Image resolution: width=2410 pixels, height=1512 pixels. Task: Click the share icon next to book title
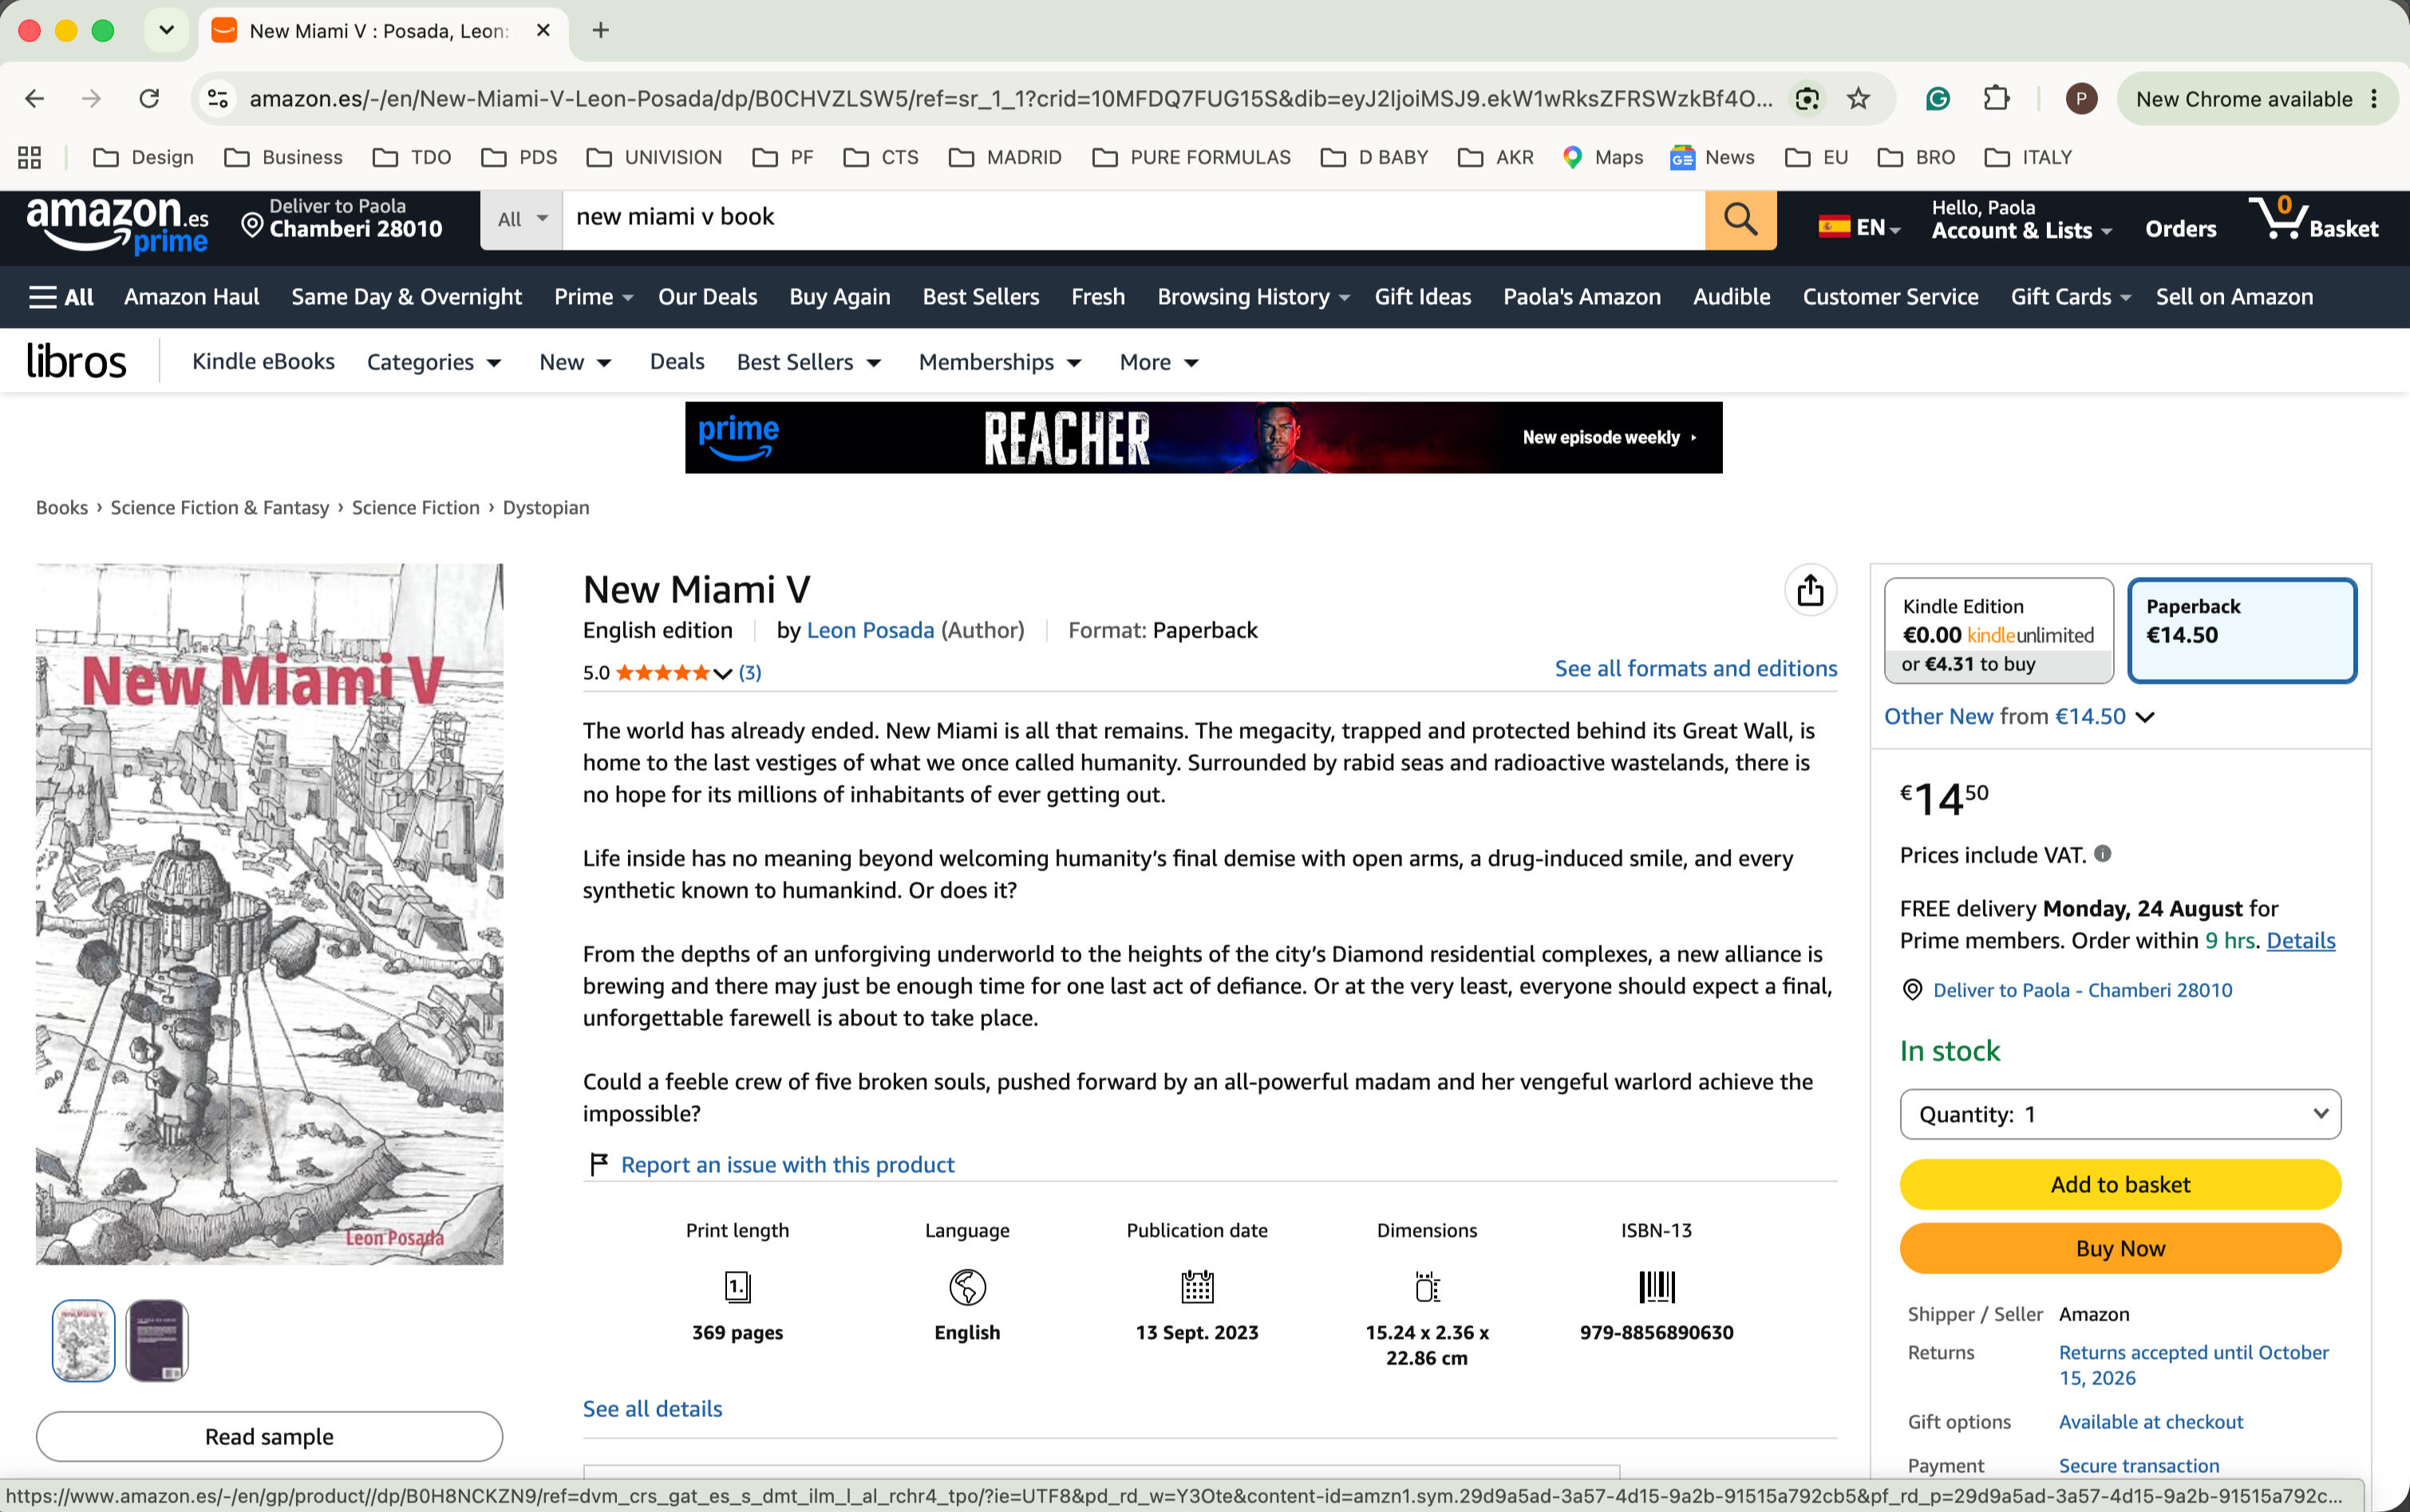[1810, 590]
